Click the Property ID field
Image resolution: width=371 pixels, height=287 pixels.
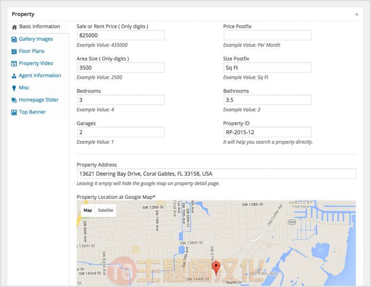point(267,132)
